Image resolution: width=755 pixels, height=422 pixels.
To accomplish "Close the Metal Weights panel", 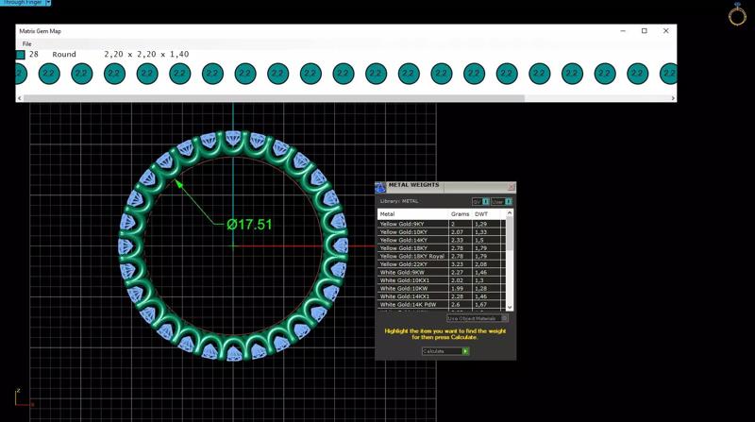I will [x=511, y=187].
